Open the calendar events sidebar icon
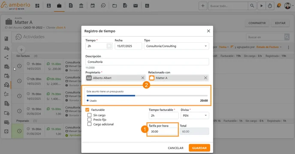295x154 pixels. [x=6, y=76]
